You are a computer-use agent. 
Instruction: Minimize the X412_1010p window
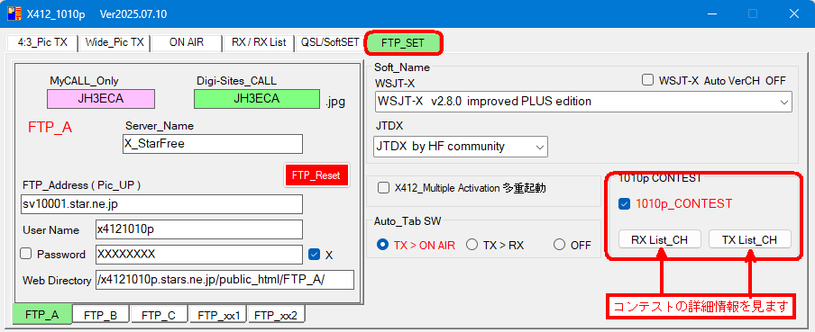[x=711, y=14]
